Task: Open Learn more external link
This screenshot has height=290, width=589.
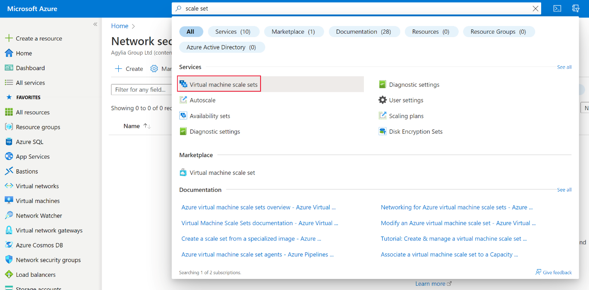Action: [x=434, y=284]
